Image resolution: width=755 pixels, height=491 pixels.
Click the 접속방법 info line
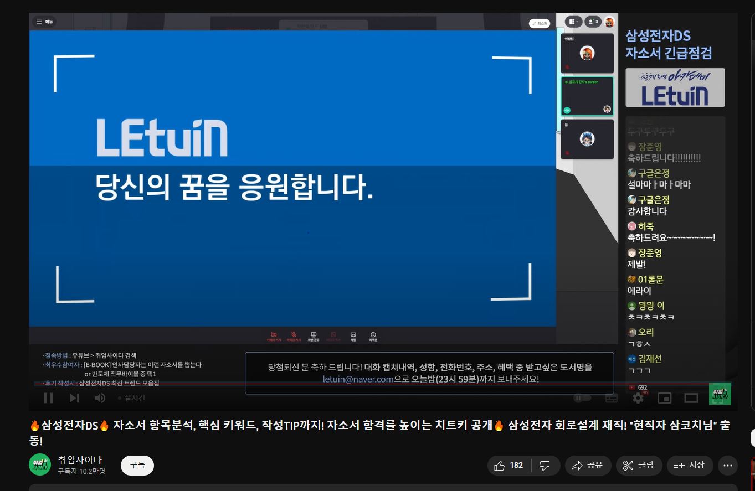click(89, 355)
